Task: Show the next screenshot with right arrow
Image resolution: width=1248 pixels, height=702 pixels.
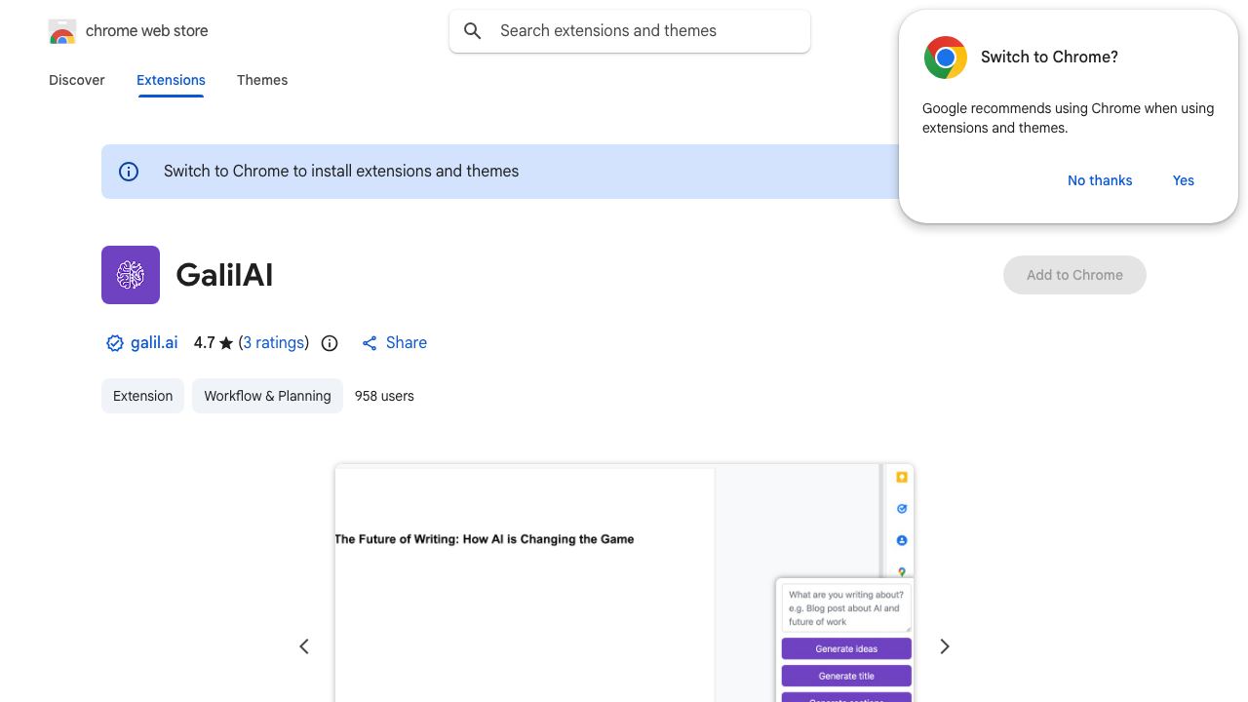Action: coord(944,646)
